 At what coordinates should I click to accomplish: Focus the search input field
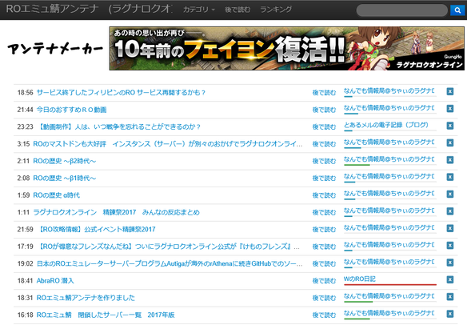[x=402, y=10]
